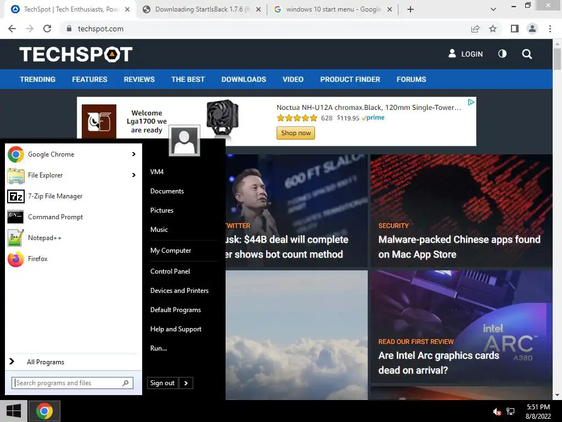Click the network tray icon
Screen dimensions: 562x422
click(510, 412)
